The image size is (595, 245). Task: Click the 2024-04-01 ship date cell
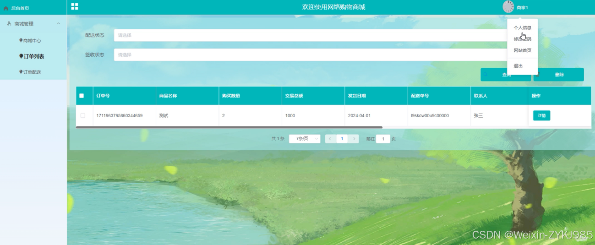click(360, 115)
